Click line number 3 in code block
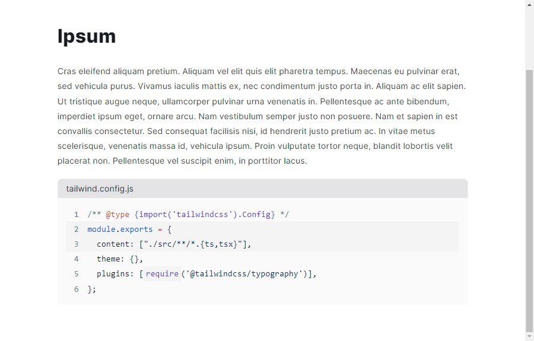 pyautogui.click(x=77, y=244)
